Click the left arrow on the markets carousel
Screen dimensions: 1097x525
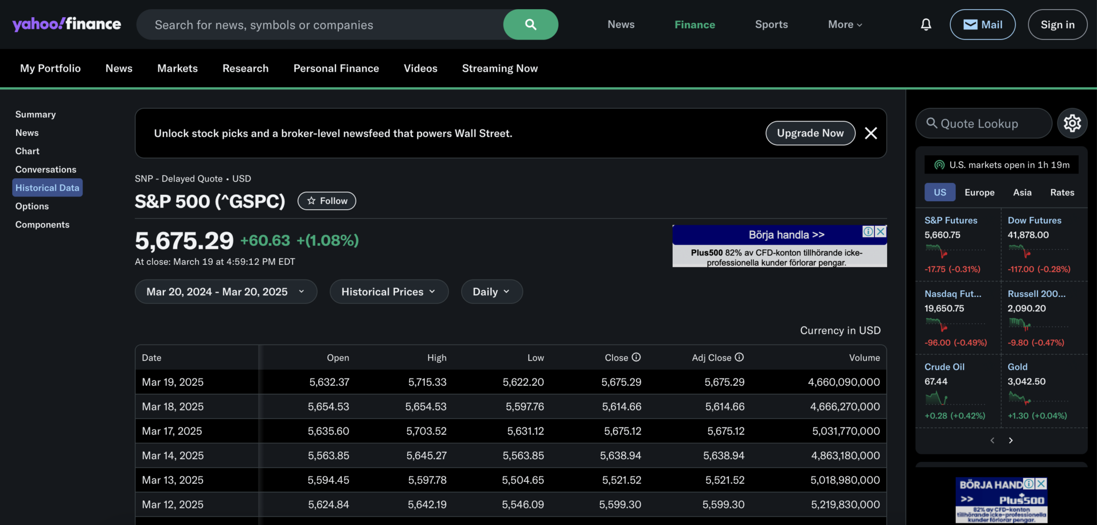992,440
